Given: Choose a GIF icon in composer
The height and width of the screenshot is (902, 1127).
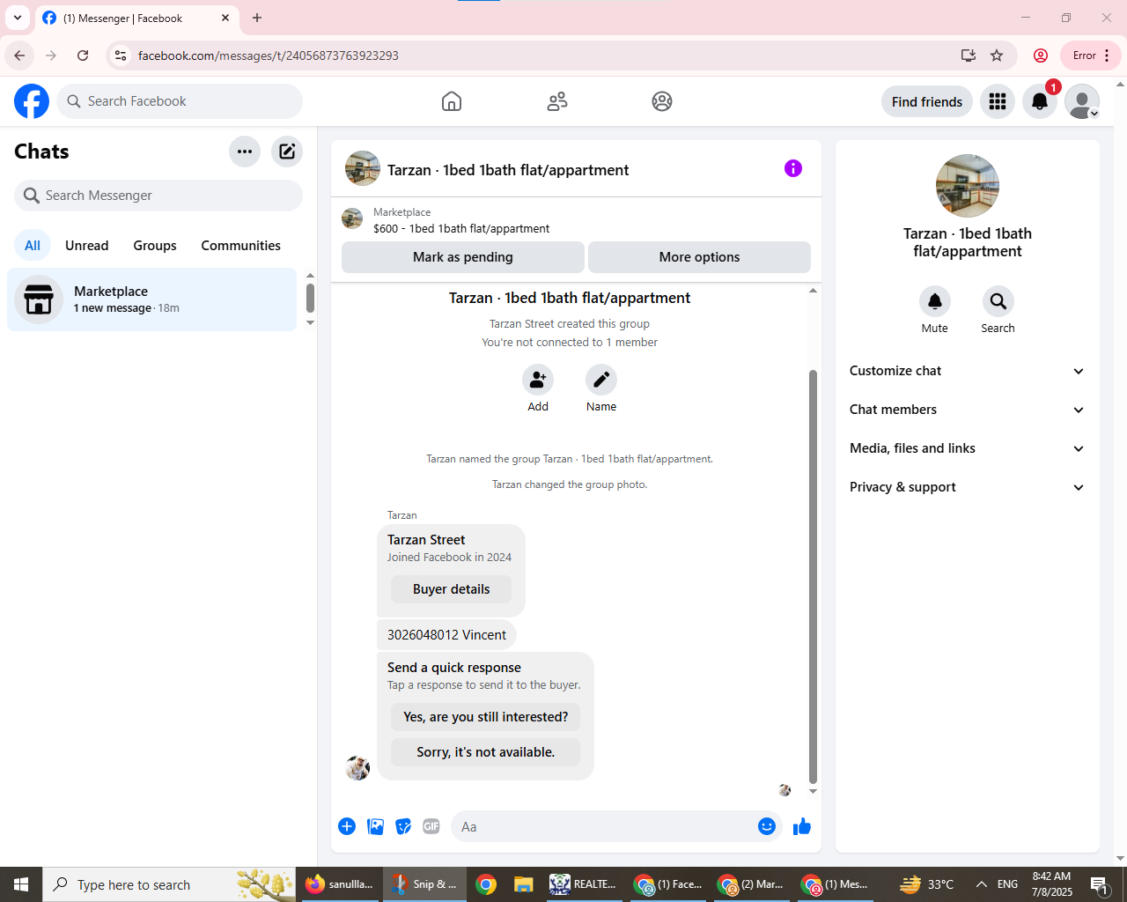Looking at the screenshot, I should [431, 826].
